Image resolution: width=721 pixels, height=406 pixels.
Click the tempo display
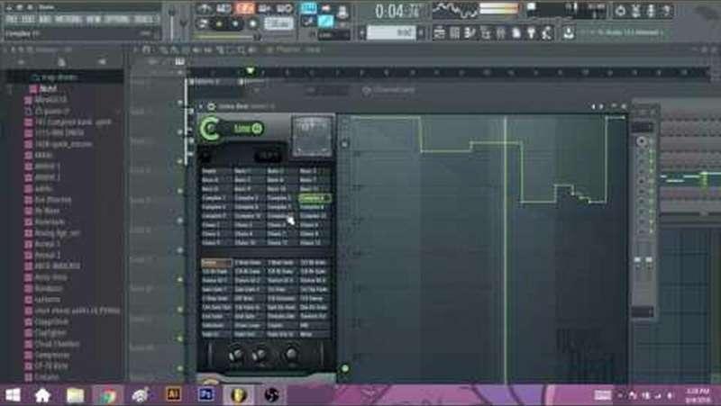point(278,23)
